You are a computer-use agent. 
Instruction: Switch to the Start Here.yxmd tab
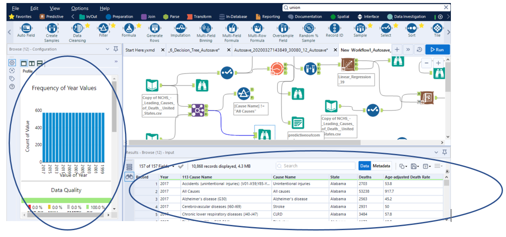[x=140, y=50]
